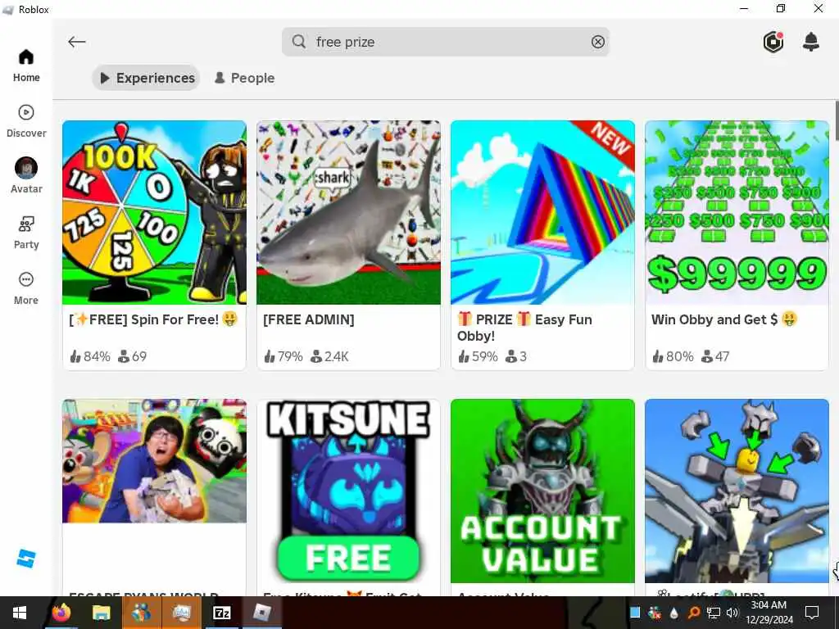Go back with the left arrow

tap(76, 42)
